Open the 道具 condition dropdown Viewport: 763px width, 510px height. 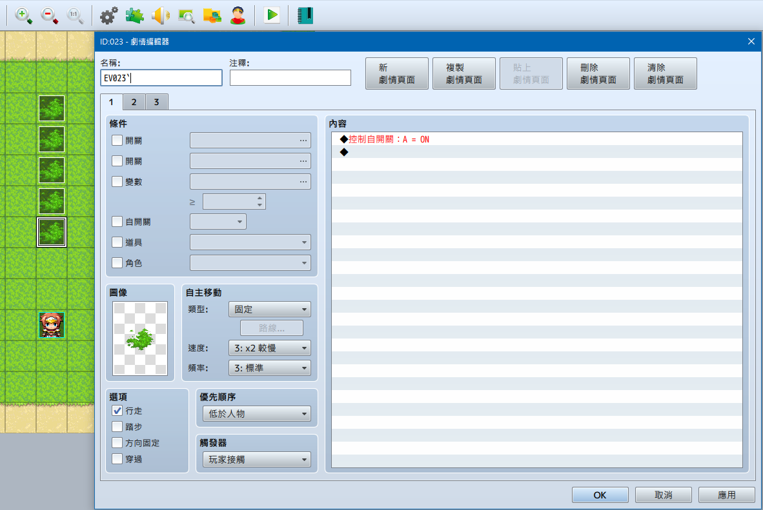250,242
